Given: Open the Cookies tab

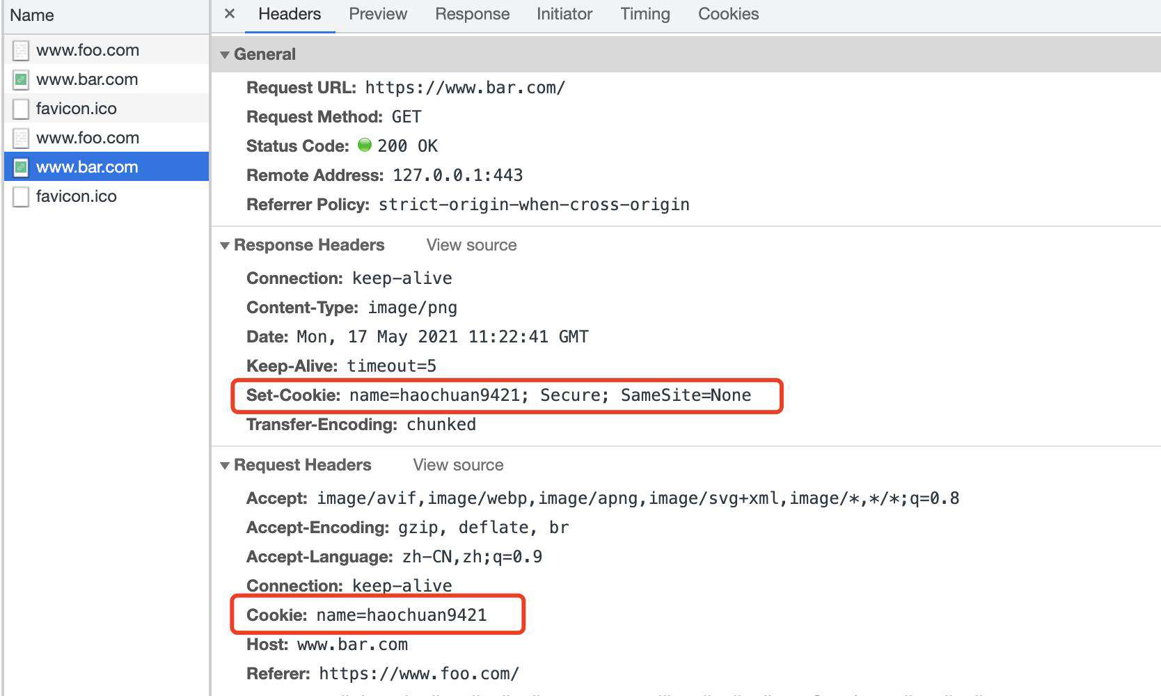Looking at the screenshot, I should point(728,14).
